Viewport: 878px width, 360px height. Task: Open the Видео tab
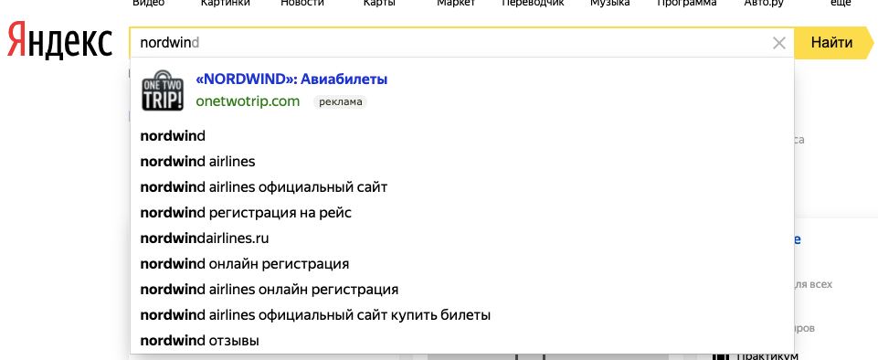pos(148,4)
